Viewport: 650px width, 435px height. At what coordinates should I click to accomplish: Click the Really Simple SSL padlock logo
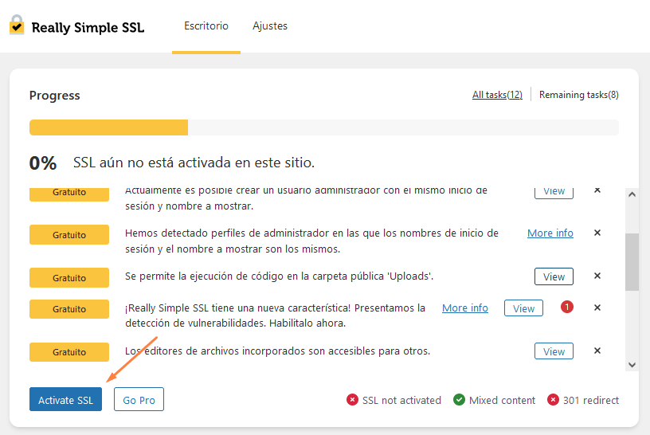[x=17, y=25]
